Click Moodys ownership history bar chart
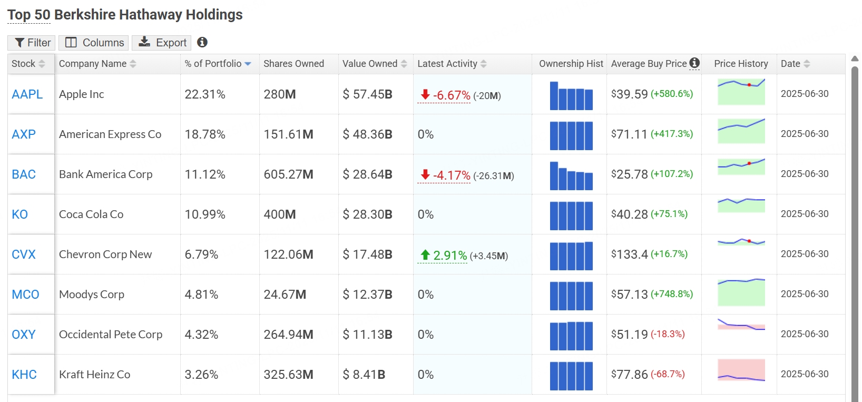This screenshot has height=402, width=862. coord(571,296)
